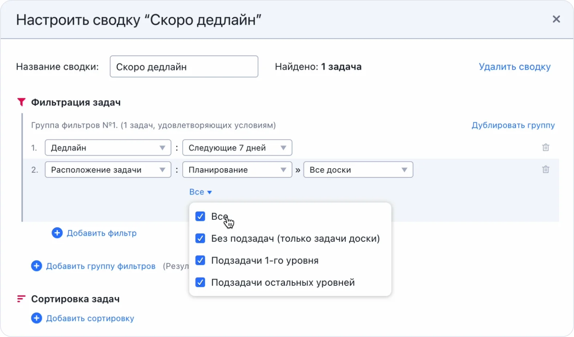Click the Дублировать группу link
The width and height of the screenshot is (574, 337).
click(x=513, y=125)
